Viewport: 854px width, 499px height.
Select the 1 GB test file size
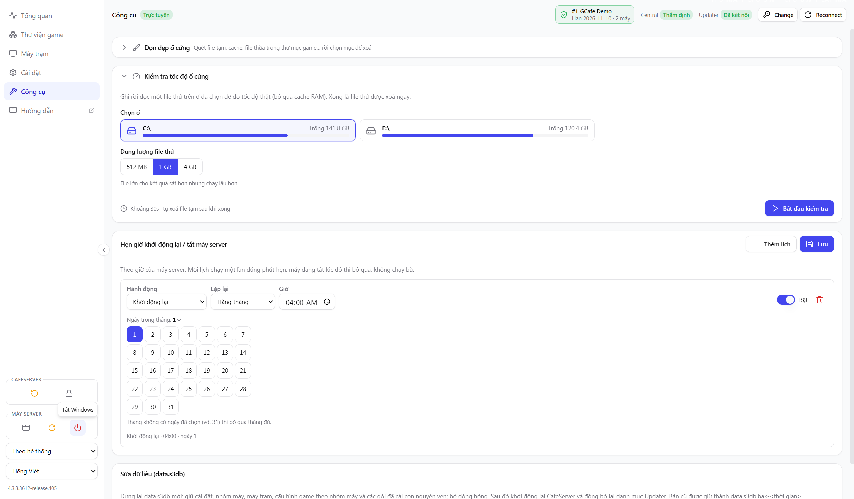(165, 167)
